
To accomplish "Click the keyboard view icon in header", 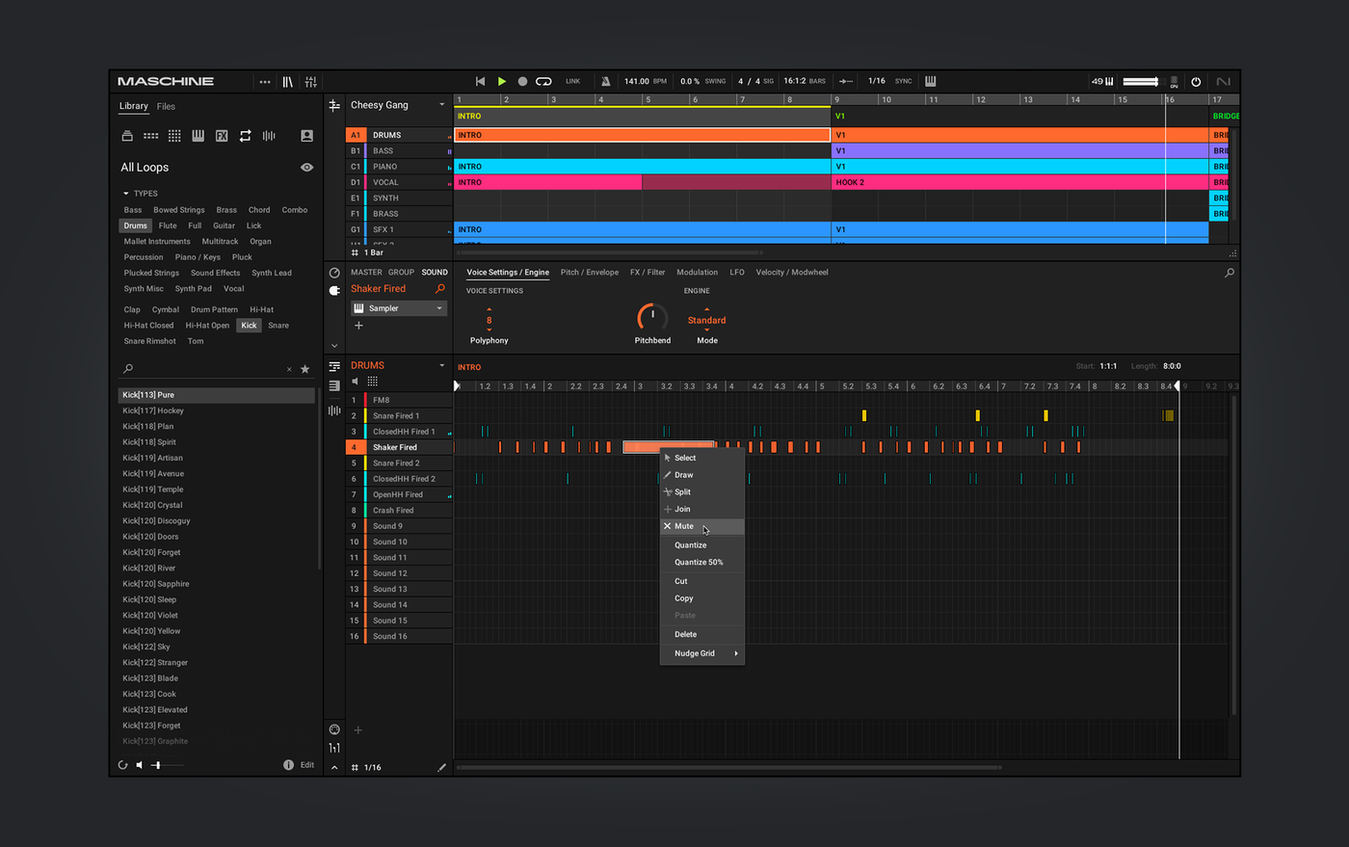I will (931, 82).
